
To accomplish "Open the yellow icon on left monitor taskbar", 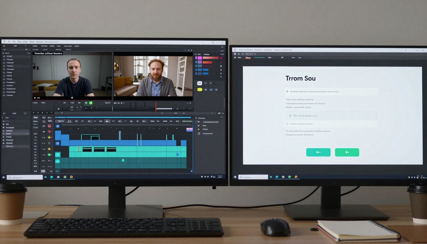I will point(71,177).
